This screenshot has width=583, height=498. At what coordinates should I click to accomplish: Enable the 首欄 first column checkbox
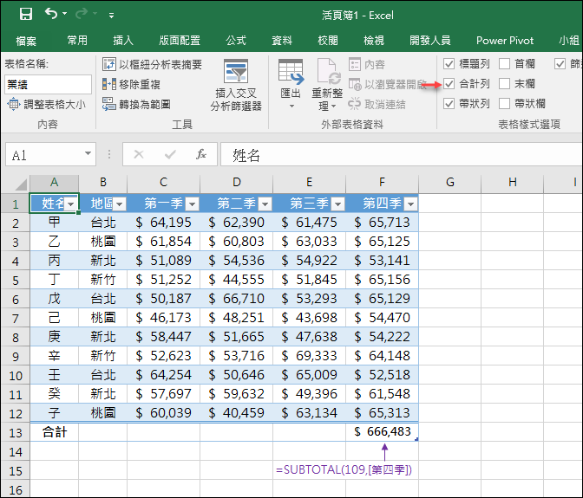504,64
